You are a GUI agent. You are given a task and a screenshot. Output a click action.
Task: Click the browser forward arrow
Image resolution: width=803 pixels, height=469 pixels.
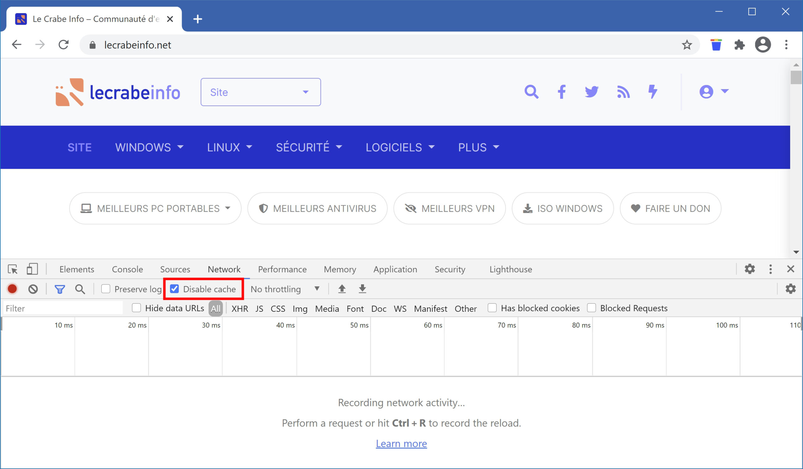coord(40,45)
